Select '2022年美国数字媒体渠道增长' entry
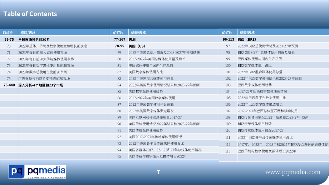This screenshot has width=329, height=185. [151, 111]
